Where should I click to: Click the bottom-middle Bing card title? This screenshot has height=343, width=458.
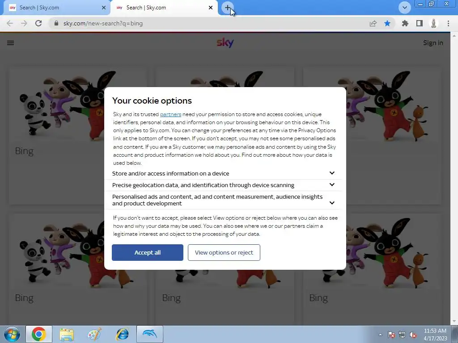[171, 298]
